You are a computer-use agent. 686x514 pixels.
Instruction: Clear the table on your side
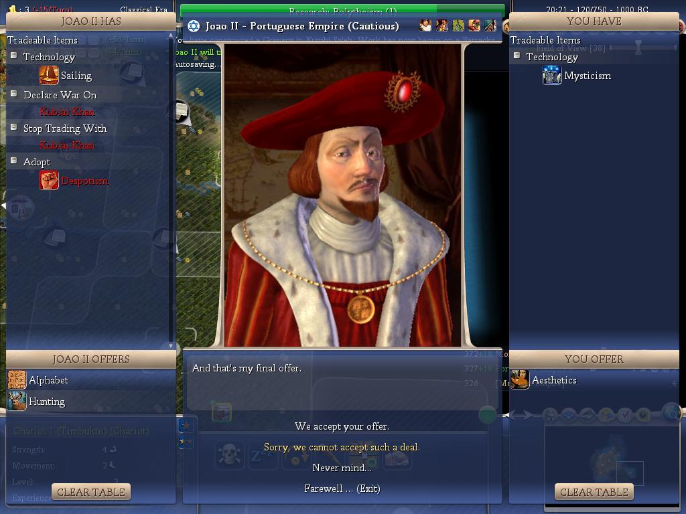coord(594,492)
